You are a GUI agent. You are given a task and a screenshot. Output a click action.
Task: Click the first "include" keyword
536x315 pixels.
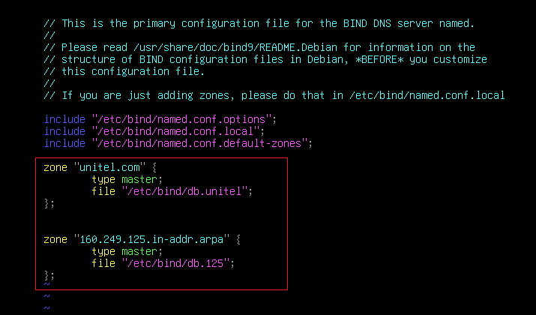tap(64, 119)
